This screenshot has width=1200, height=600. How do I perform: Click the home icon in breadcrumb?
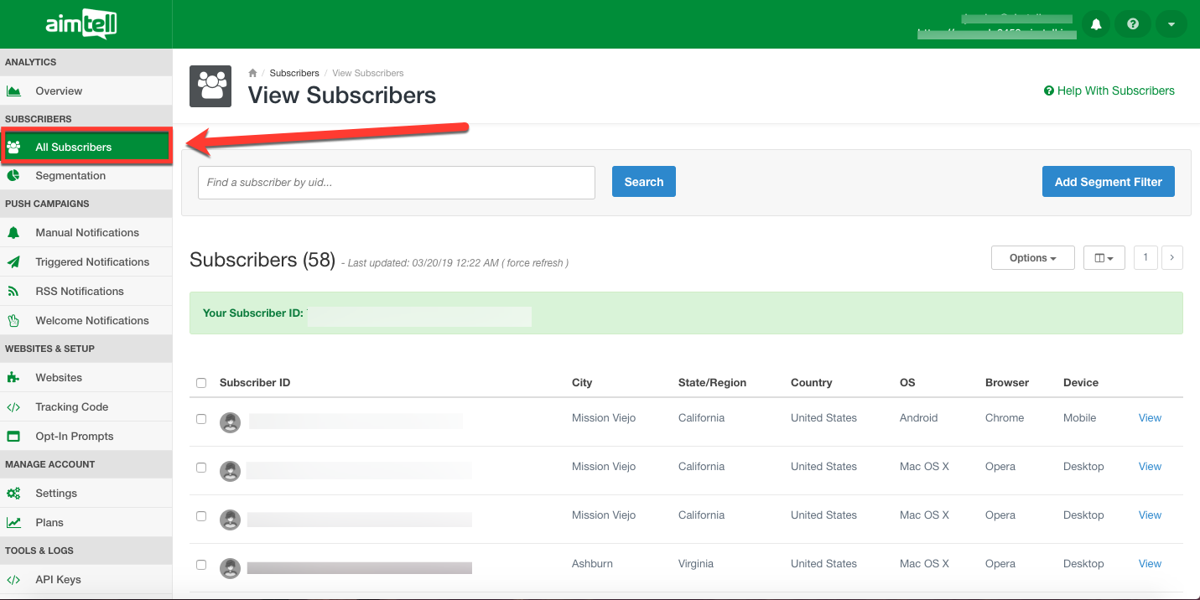pyautogui.click(x=252, y=73)
